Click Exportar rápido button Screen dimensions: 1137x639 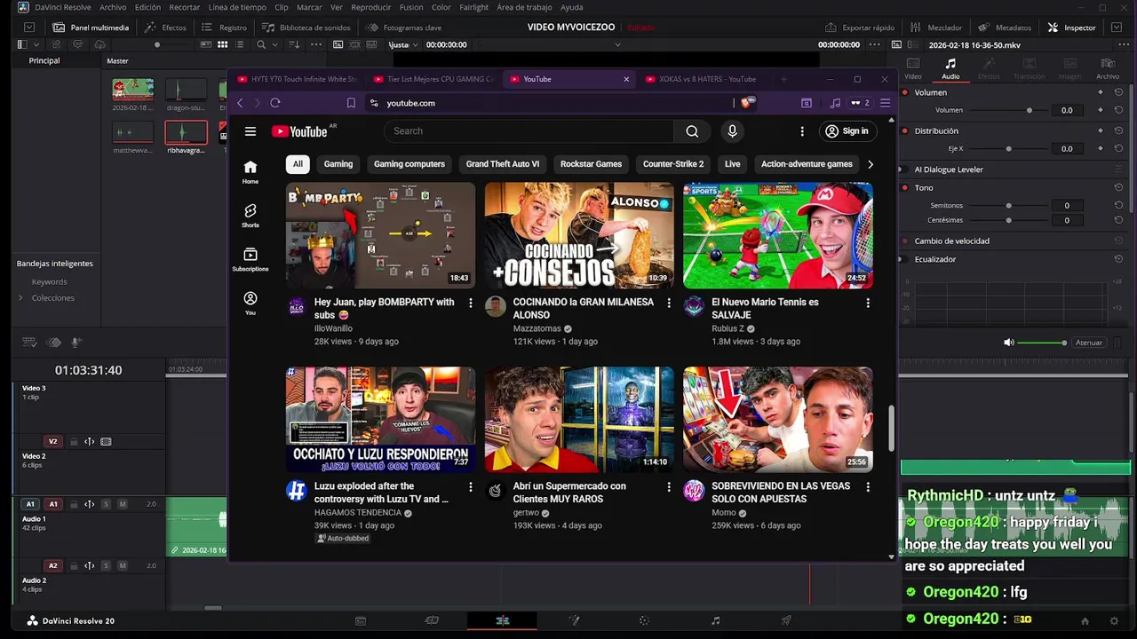(860, 28)
